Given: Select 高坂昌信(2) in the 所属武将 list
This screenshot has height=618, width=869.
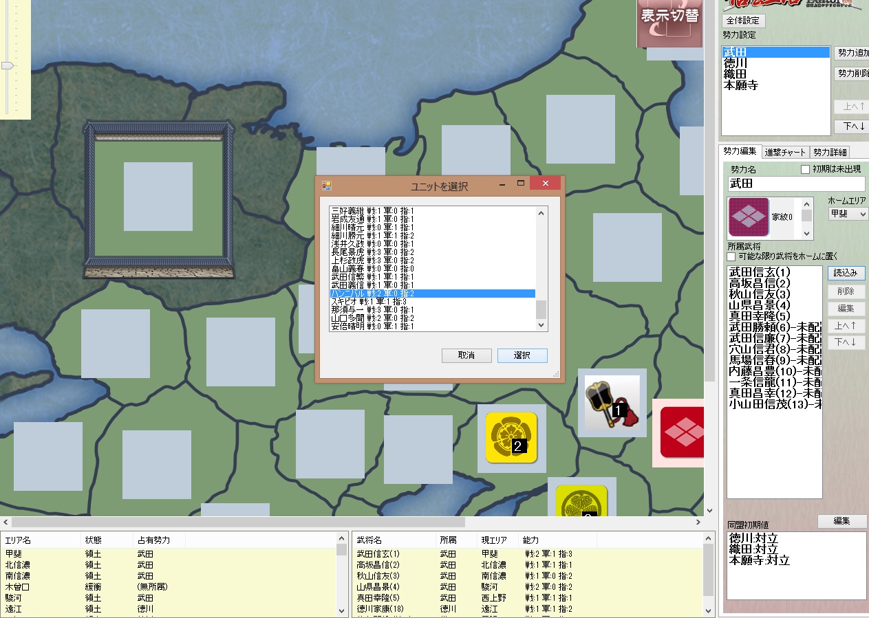Looking at the screenshot, I should click(x=774, y=283).
